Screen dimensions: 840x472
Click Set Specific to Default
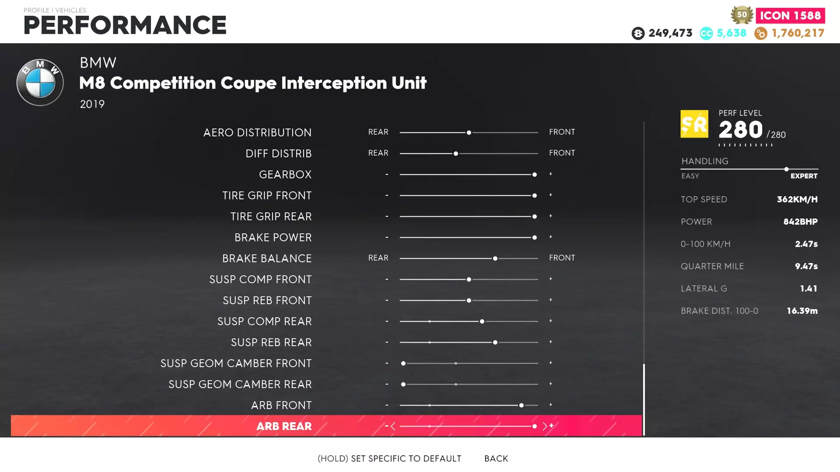coord(389,458)
